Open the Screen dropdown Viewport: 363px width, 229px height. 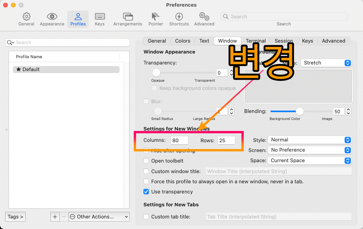click(310, 150)
